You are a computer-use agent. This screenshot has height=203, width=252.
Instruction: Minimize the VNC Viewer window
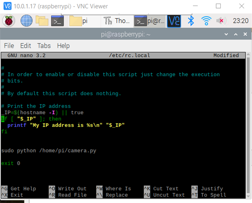pos(195,6)
